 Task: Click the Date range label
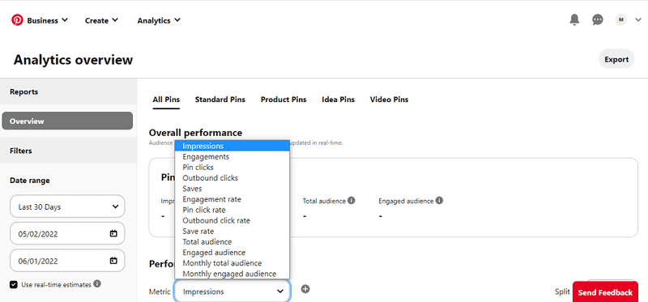coord(30,181)
